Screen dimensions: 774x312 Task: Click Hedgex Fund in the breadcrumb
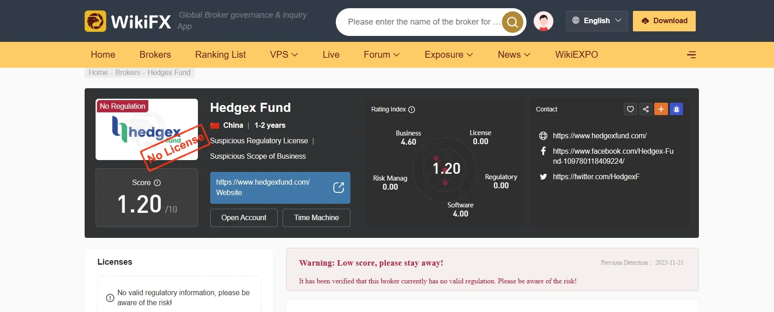(169, 73)
